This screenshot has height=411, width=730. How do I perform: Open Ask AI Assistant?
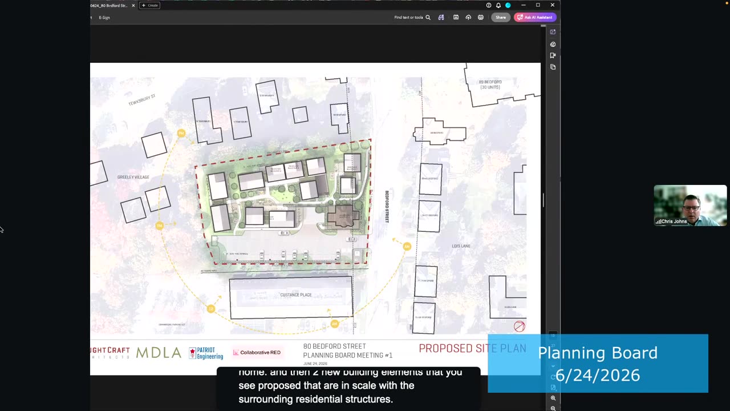click(535, 17)
